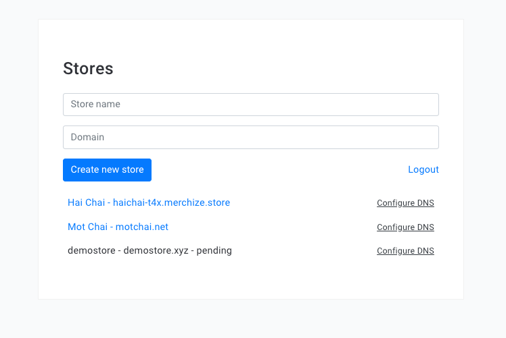The height and width of the screenshot is (338, 506).
Task: Focus the Store name input field
Action: tap(251, 105)
